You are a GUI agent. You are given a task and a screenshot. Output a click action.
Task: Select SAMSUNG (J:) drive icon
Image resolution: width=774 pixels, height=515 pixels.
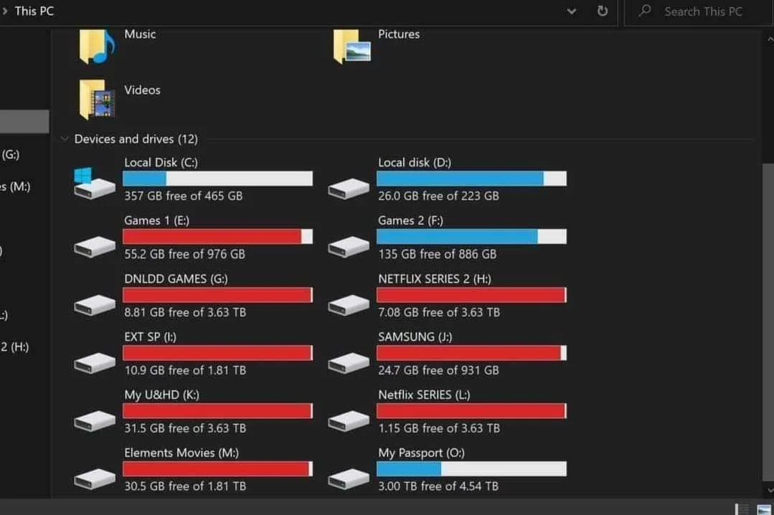(349, 362)
